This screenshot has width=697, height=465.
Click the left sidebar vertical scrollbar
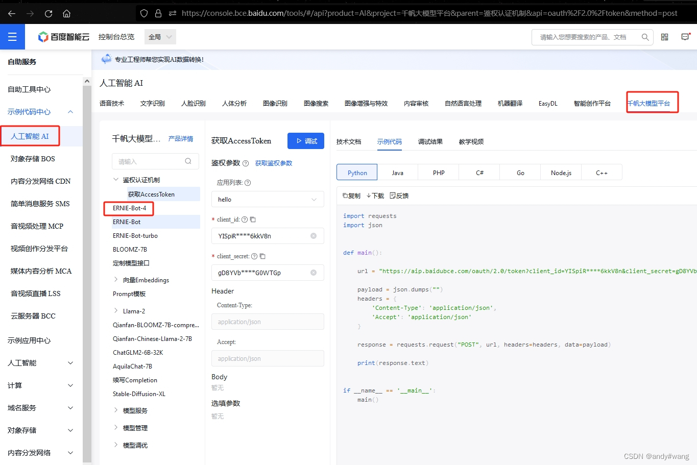(87, 275)
